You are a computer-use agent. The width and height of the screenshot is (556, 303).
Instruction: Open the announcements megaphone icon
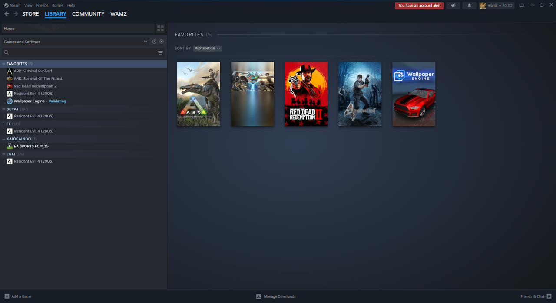pos(453,6)
